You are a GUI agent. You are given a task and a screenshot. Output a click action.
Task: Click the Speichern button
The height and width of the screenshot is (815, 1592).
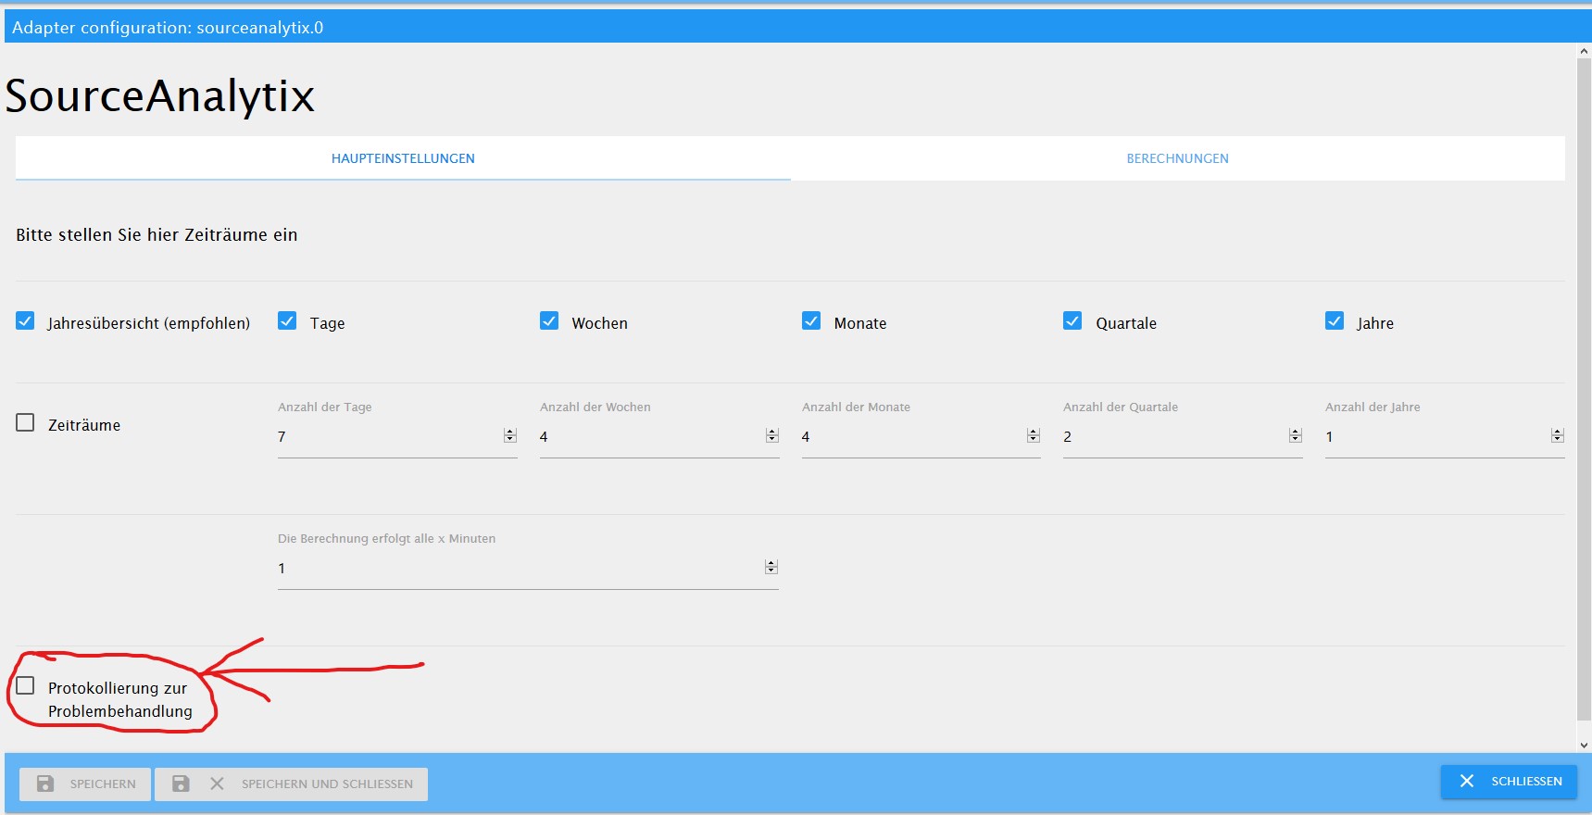point(85,784)
